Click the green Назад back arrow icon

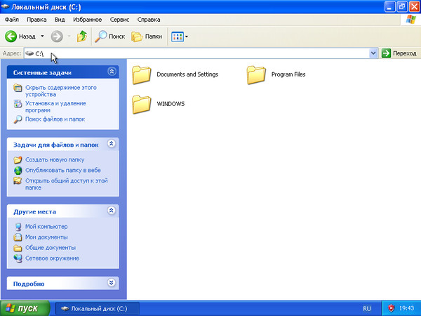(11, 37)
